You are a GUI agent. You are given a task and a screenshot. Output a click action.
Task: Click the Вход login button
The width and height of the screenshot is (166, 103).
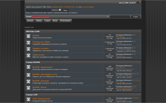[x=65, y=10]
